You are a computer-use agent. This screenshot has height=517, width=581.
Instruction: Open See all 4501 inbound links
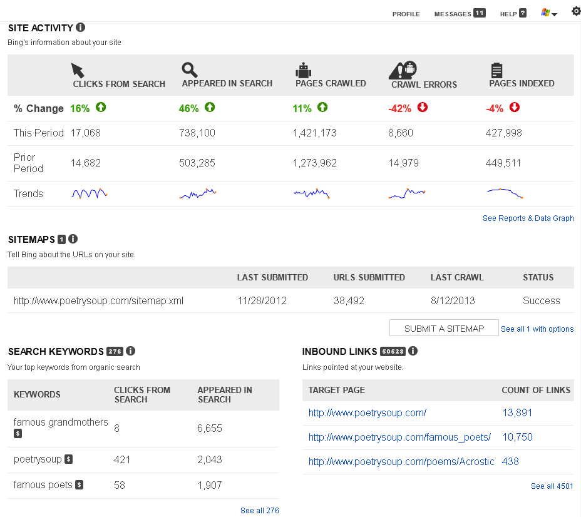(x=552, y=486)
